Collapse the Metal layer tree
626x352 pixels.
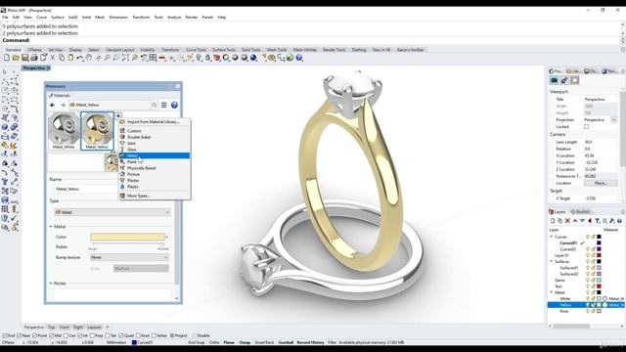tap(552, 292)
